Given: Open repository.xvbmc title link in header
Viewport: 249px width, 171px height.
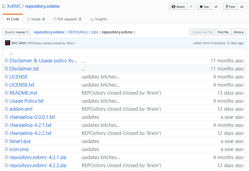Looking at the screenshot, I should (x=43, y=6).
